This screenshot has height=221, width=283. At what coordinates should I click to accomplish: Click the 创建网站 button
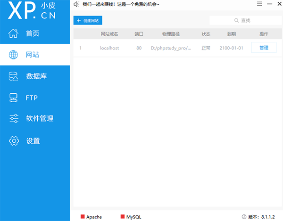click(x=88, y=20)
